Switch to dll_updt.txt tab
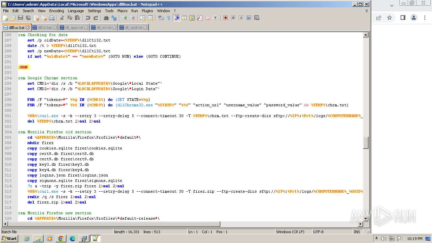432x243 pixels. coord(133,28)
